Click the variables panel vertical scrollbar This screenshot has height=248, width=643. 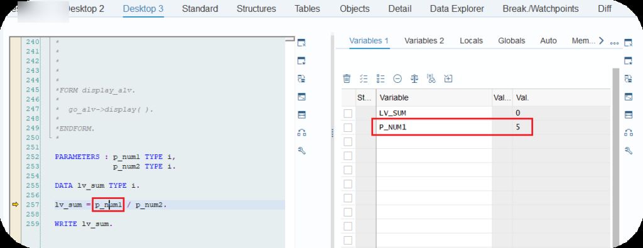(615, 158)
